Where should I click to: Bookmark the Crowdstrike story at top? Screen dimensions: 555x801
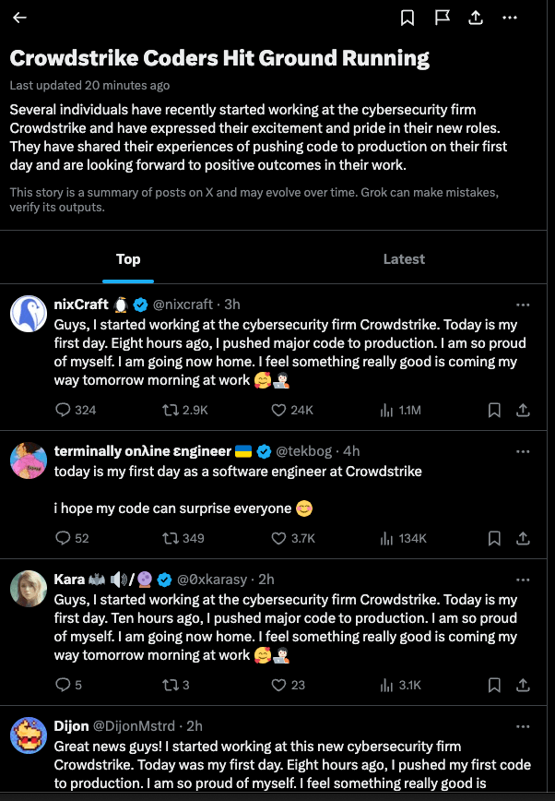(407, 18)
